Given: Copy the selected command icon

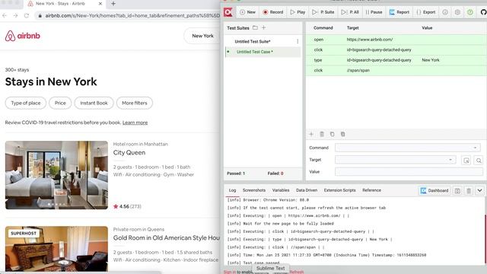Looking at the screenshot, I should click(332, 134).
